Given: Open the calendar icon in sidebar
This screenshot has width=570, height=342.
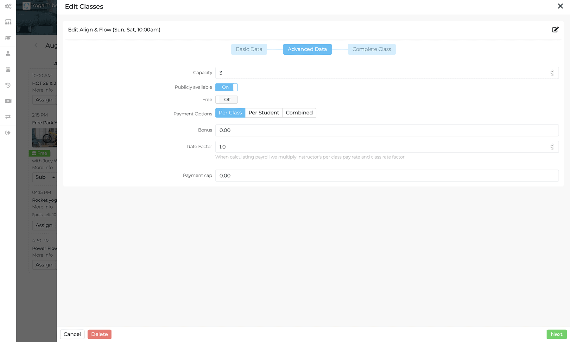Looking at the screenshot, I should 8,69.
